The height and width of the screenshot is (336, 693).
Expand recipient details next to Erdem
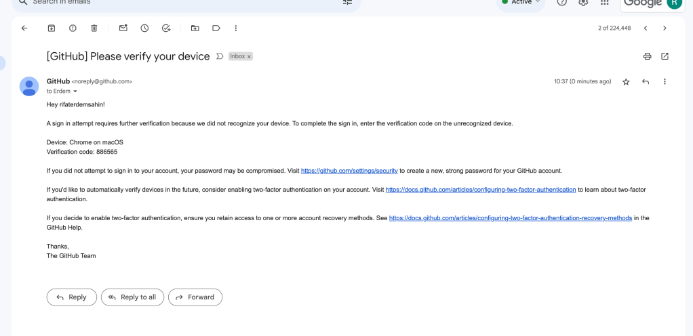pos(75,91)
